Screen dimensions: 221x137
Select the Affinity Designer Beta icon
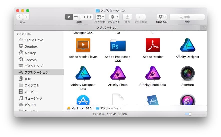click(x=83, y=73)
